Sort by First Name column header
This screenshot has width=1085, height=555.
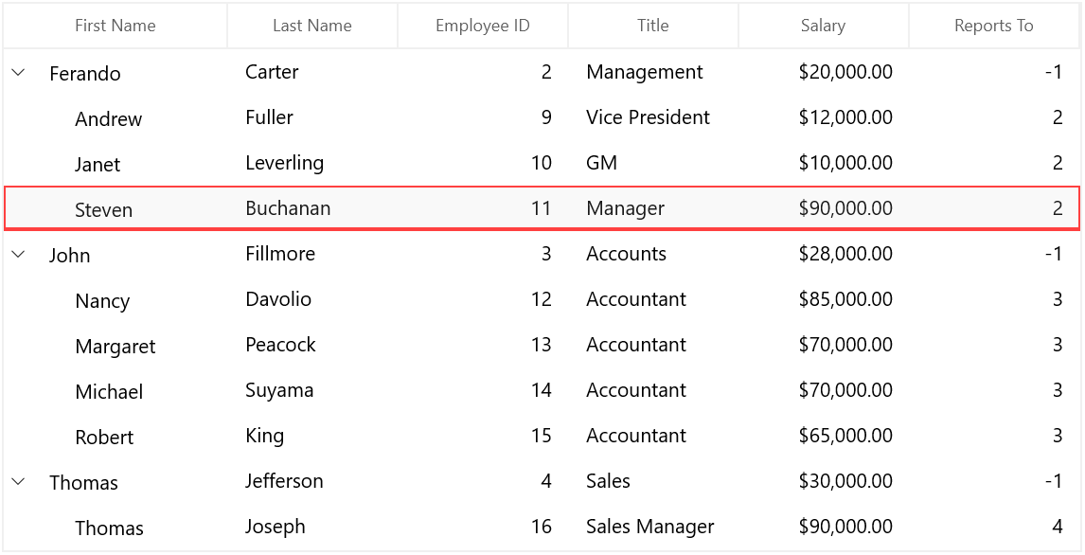click(x=115, y=26)
